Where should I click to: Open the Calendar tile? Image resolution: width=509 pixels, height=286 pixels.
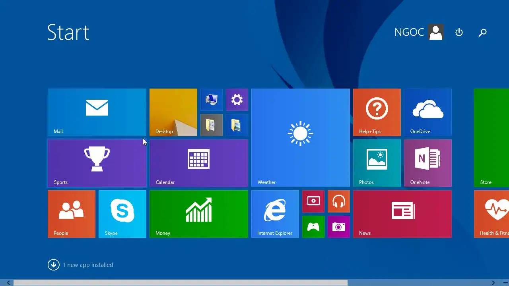tap(199, 163)
